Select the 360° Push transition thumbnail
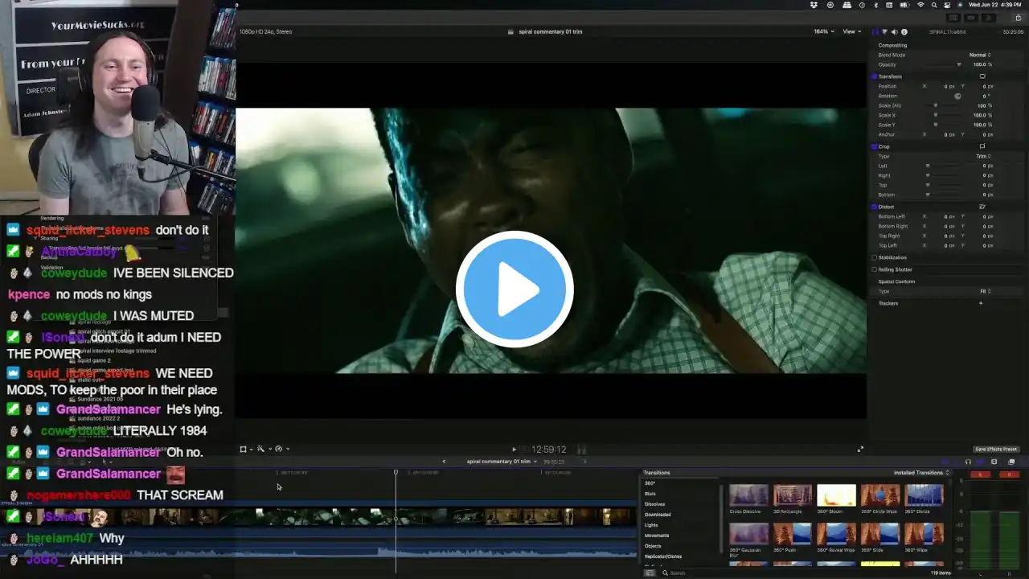Screen dimensions: 1029x579 point(793,534)
